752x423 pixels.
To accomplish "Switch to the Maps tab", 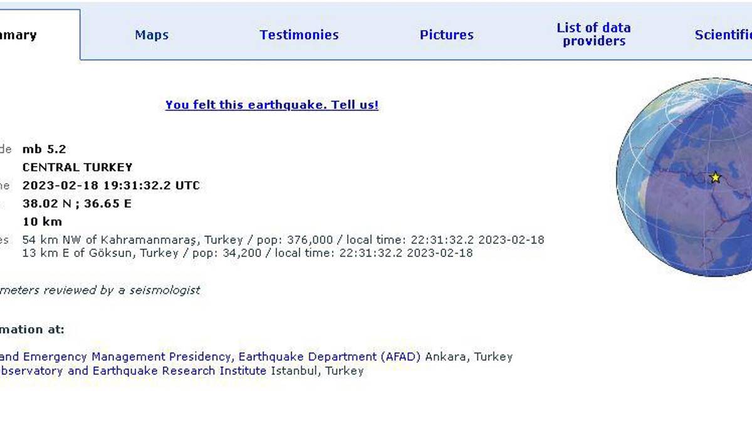I will pos(150,35).
